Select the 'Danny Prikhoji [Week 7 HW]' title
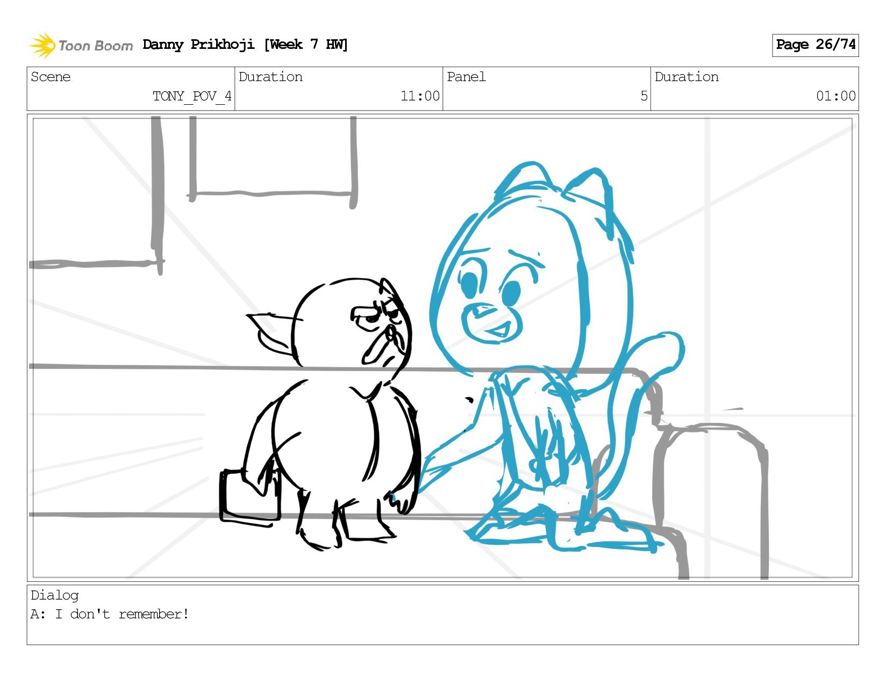Image resolution: width=887 pixels, height=685 pixels. click(x=245, y=45)
